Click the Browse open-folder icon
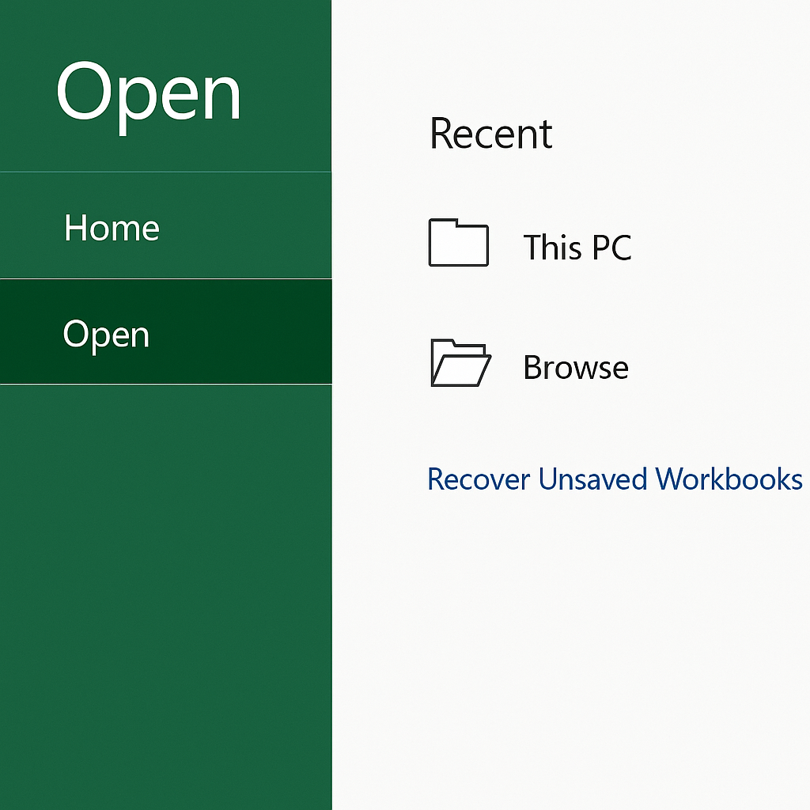Image resolution: width=810 pixels, height=810 pixels. (x=460, y=362)
